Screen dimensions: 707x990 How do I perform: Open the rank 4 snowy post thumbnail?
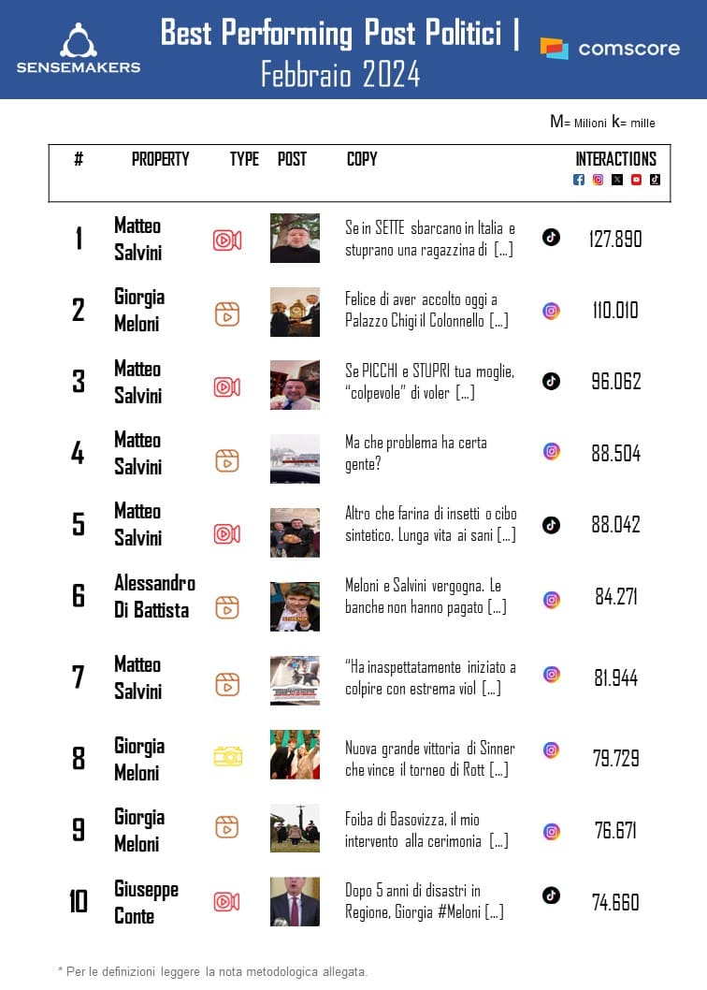(295, 459)
